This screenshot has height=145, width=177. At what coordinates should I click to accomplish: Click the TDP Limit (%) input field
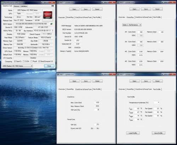(97, 110)
